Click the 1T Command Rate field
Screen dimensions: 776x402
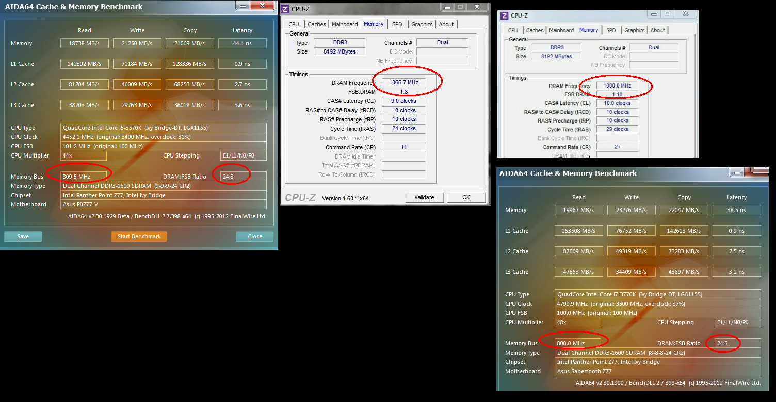pos(404,147)
